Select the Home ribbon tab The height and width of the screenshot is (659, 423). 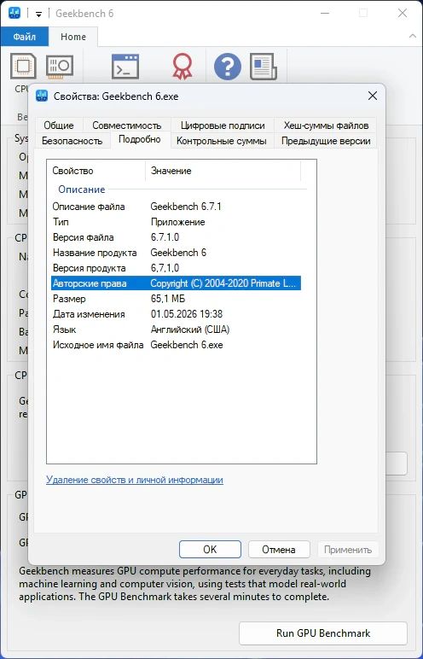73,37
